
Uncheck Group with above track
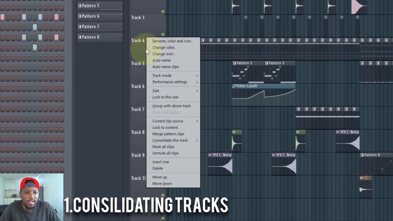[x=171, y=106]
